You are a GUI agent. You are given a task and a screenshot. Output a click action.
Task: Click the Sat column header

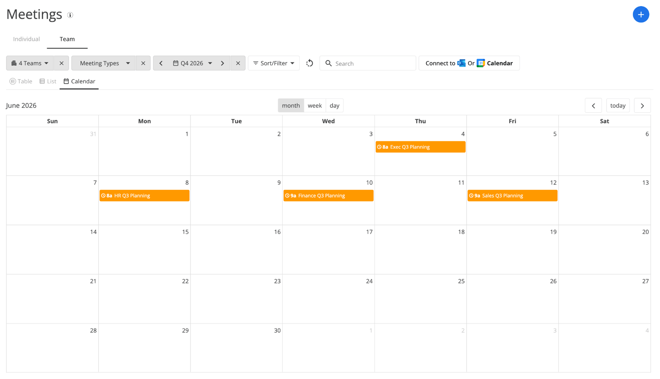604,121
